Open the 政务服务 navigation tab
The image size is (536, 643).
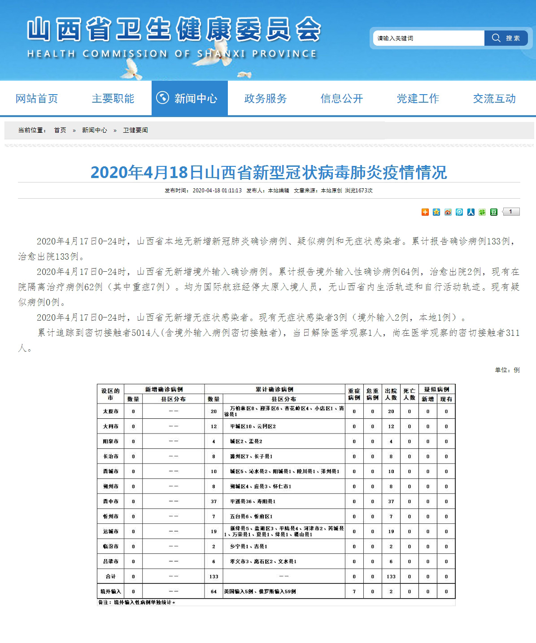click(266, 99)
